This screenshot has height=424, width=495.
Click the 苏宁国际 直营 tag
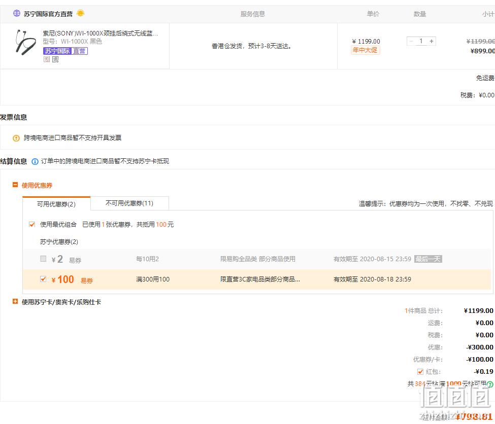[65, 51]
